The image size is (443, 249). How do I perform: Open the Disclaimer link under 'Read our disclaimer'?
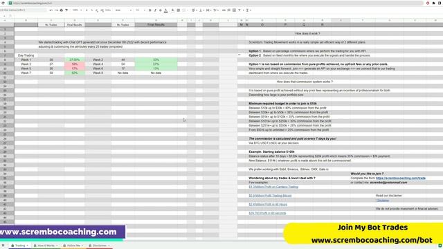[383, 201]
